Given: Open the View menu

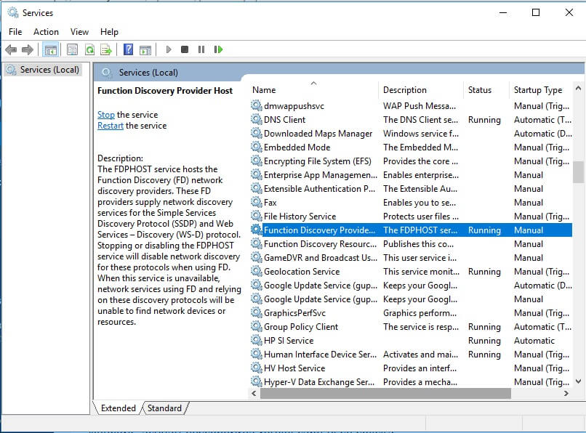Looking at the screenshot, I should tap(79, 32).
